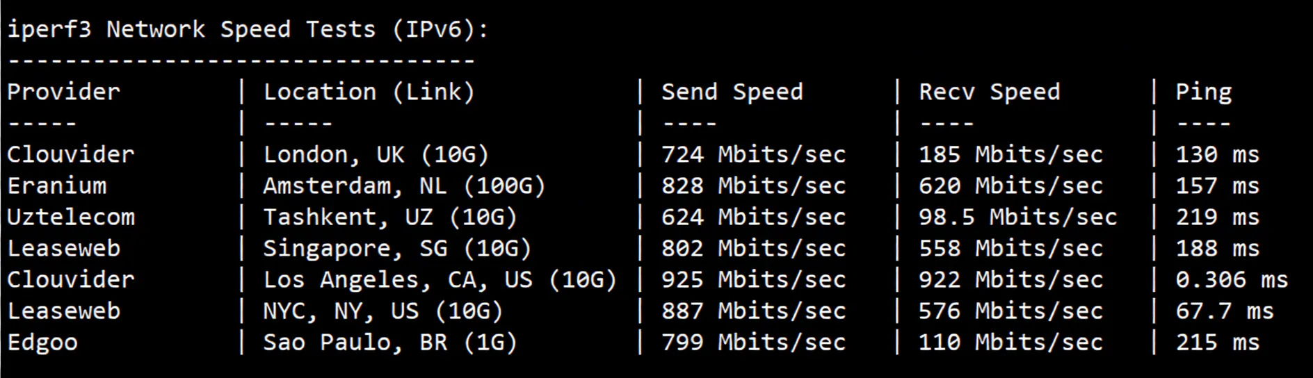Click the 925 Mbits/sec send speed

(753, 279)
